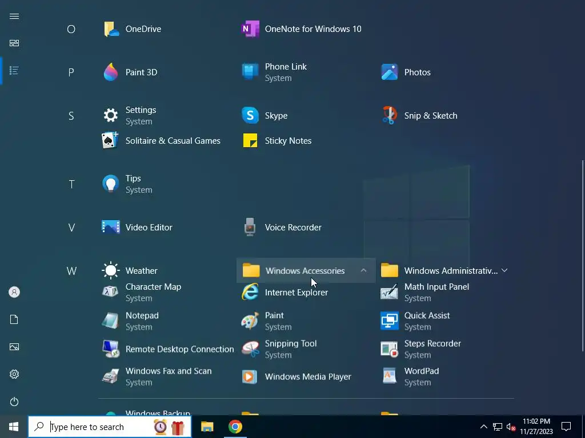Open Google Chrome from the taskbar
This screenshot has width=585, height=438.
pos(235,427)
